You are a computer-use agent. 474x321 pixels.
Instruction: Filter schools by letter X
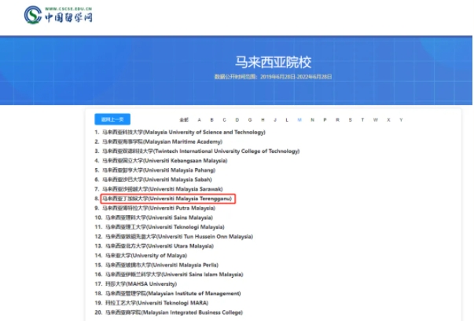tap(388, 120)
